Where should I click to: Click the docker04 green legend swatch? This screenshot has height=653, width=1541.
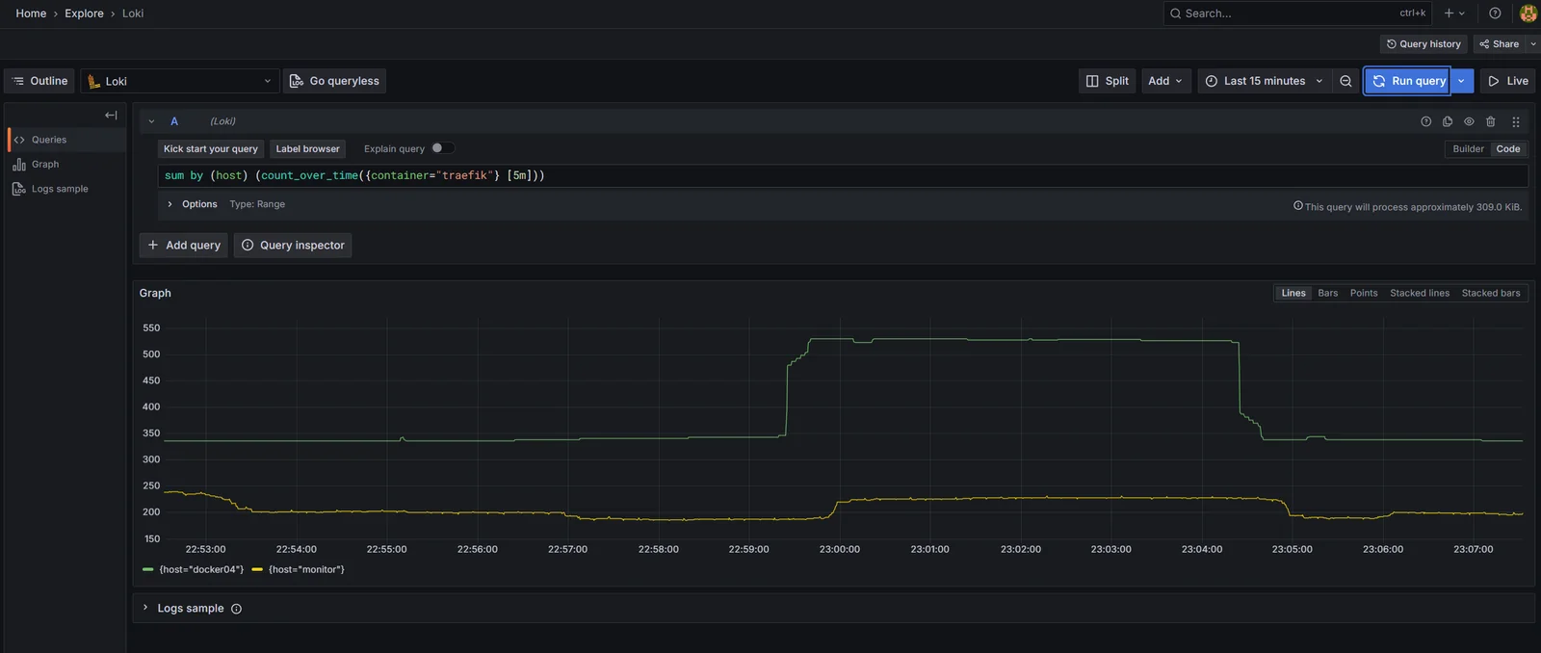click(x=147, y=570)
